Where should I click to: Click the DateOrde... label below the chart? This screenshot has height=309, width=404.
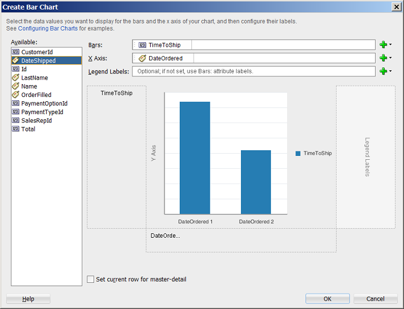coord(165,236)
